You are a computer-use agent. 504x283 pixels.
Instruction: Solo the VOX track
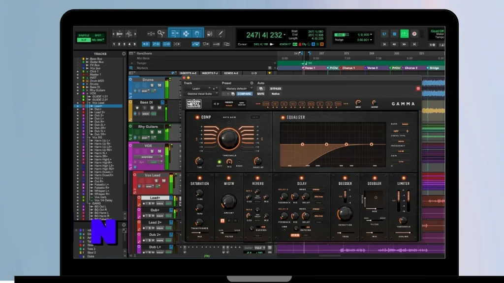pos(152,151)
